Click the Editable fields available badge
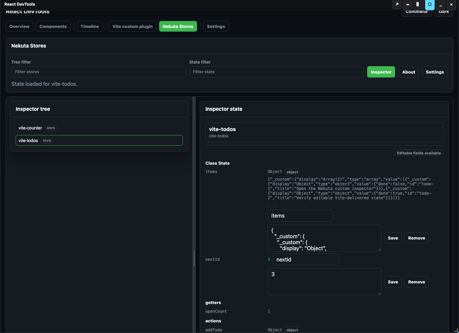 (x=419, y=153)
